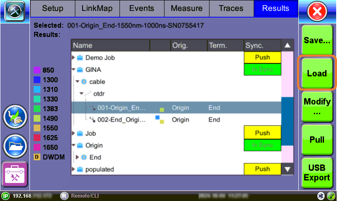Select the 002-End_Origin result row
Viewport: 337px width, 201px height.
point(121,120)
